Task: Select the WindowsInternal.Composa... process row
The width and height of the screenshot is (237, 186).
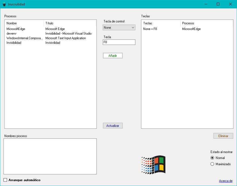Action: tap(51, 38)
